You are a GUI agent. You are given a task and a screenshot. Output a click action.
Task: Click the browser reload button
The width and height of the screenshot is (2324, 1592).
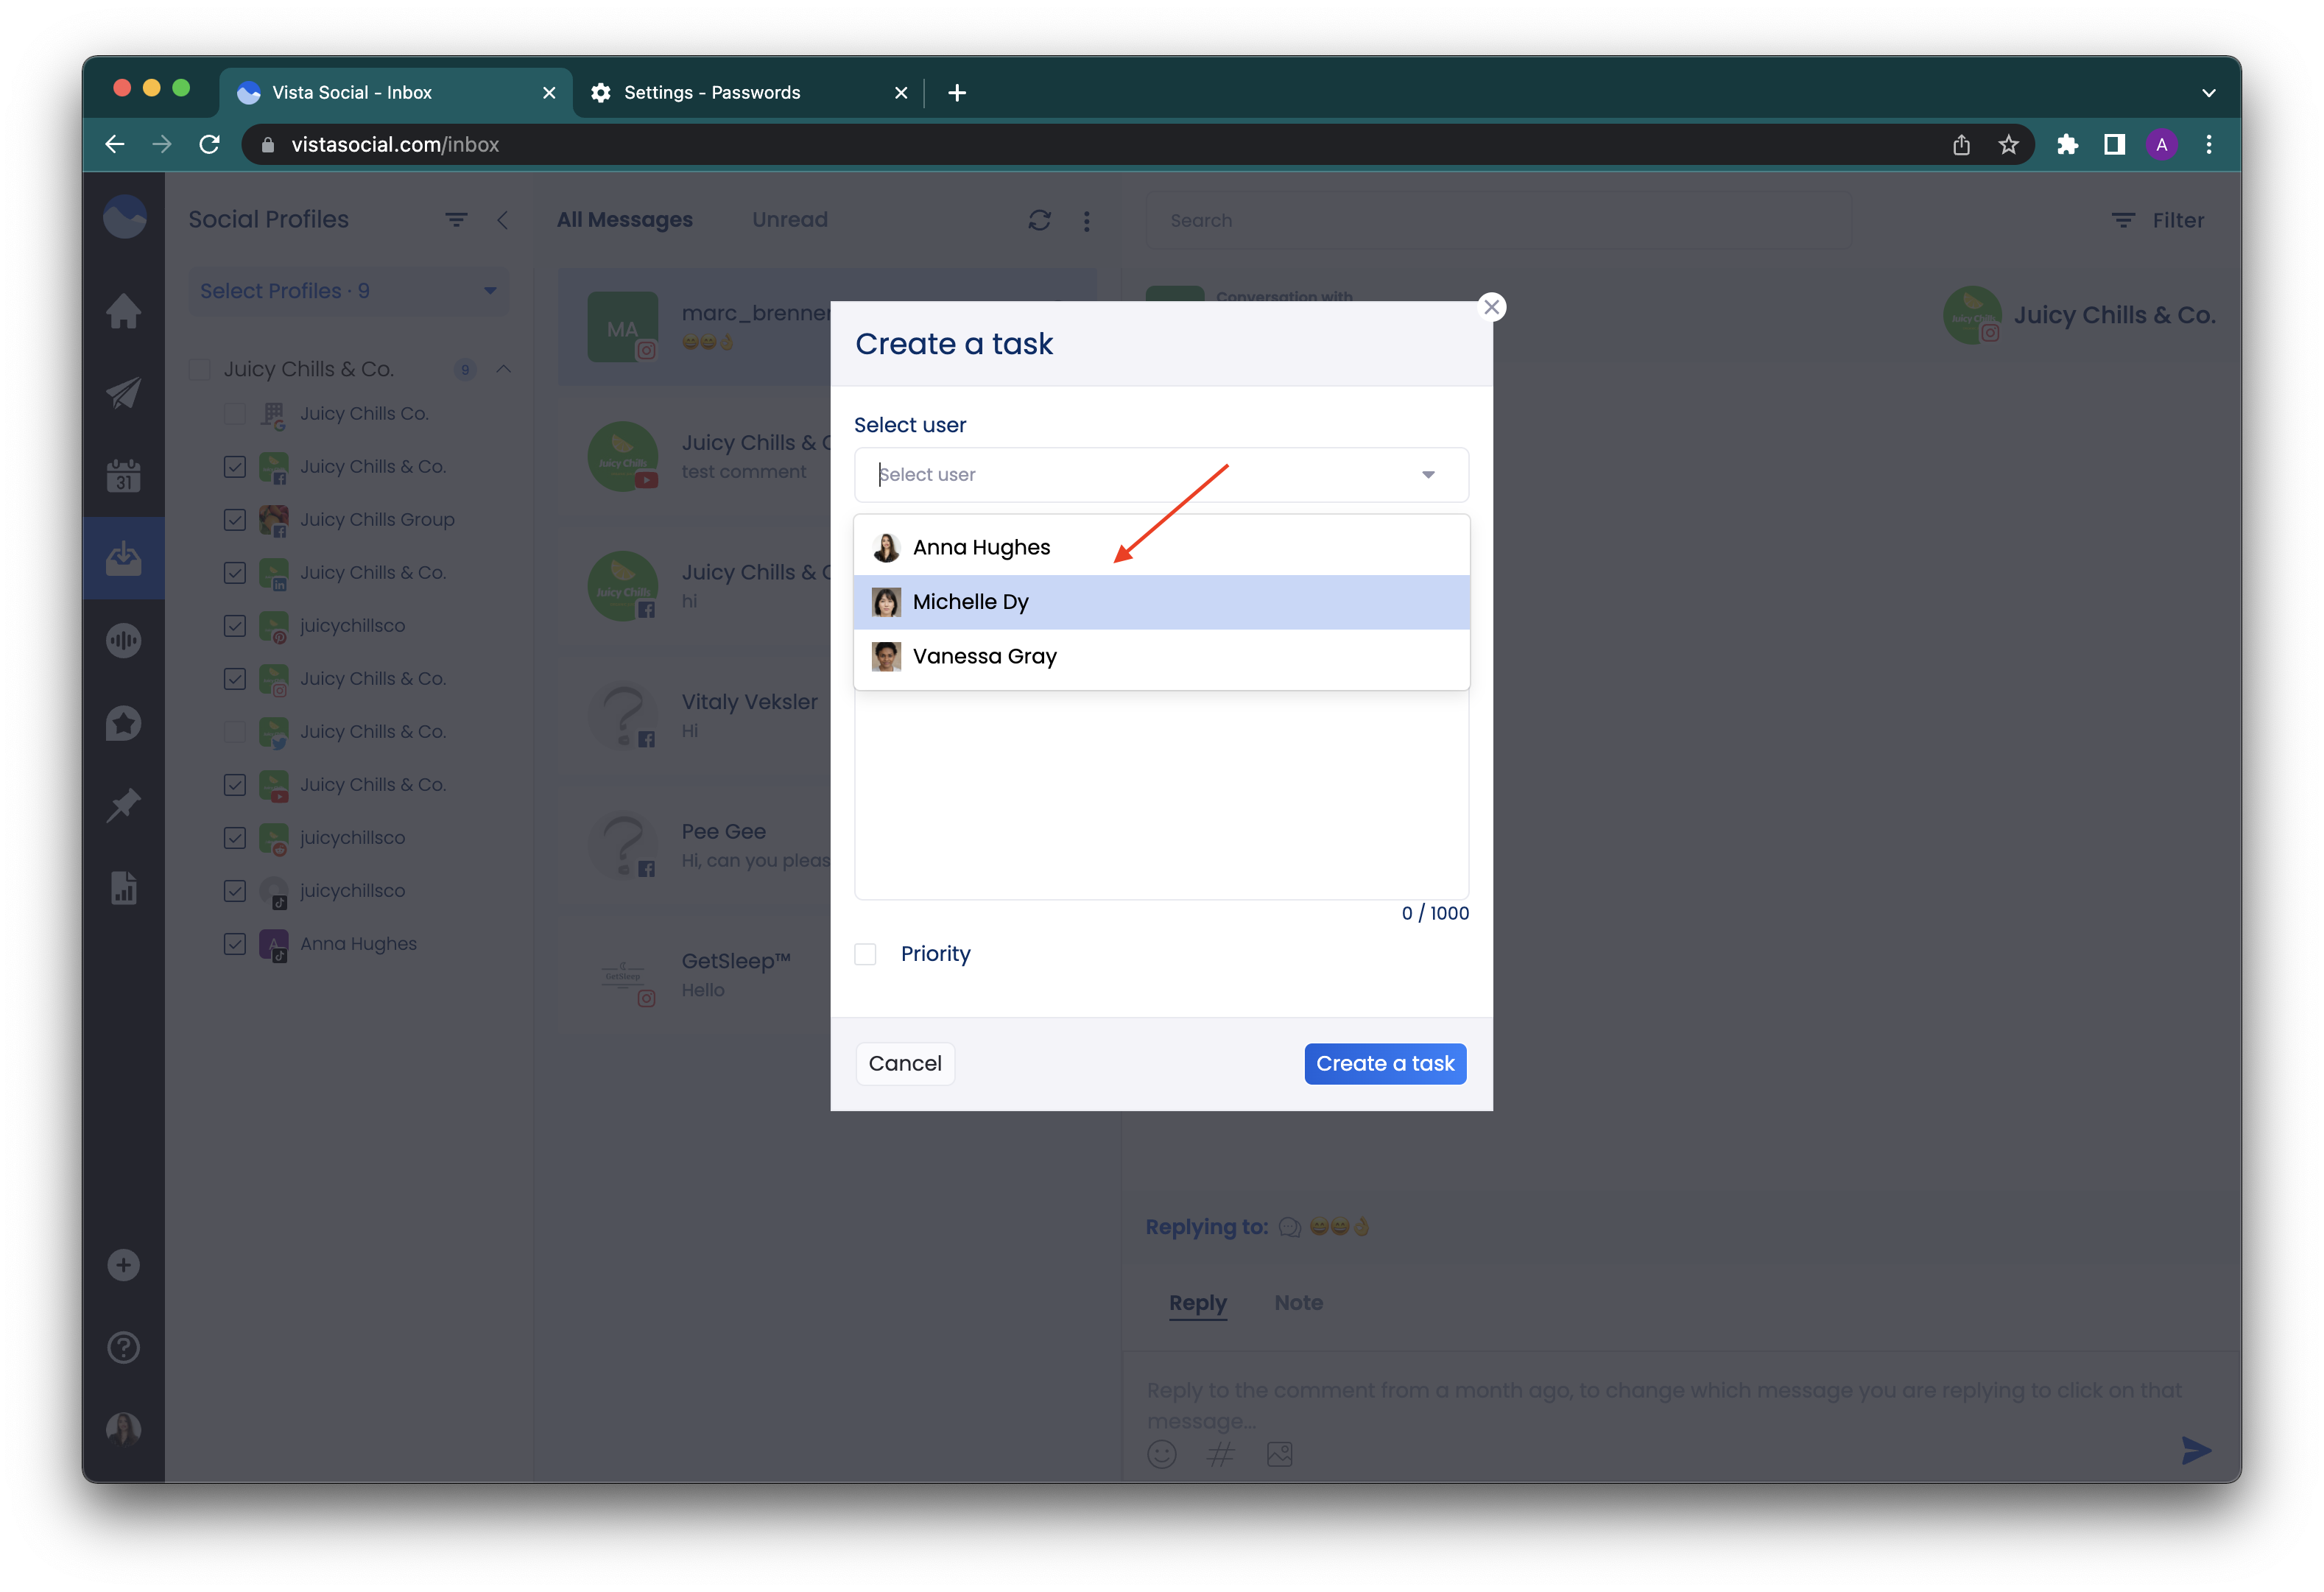coord(209,145)
